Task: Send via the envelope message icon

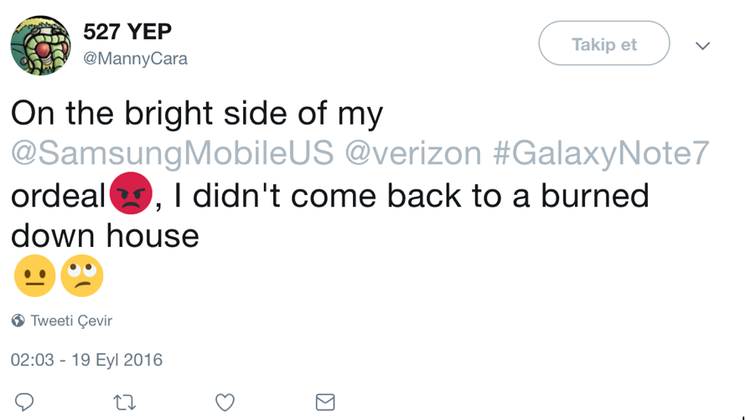Action: 325,402
